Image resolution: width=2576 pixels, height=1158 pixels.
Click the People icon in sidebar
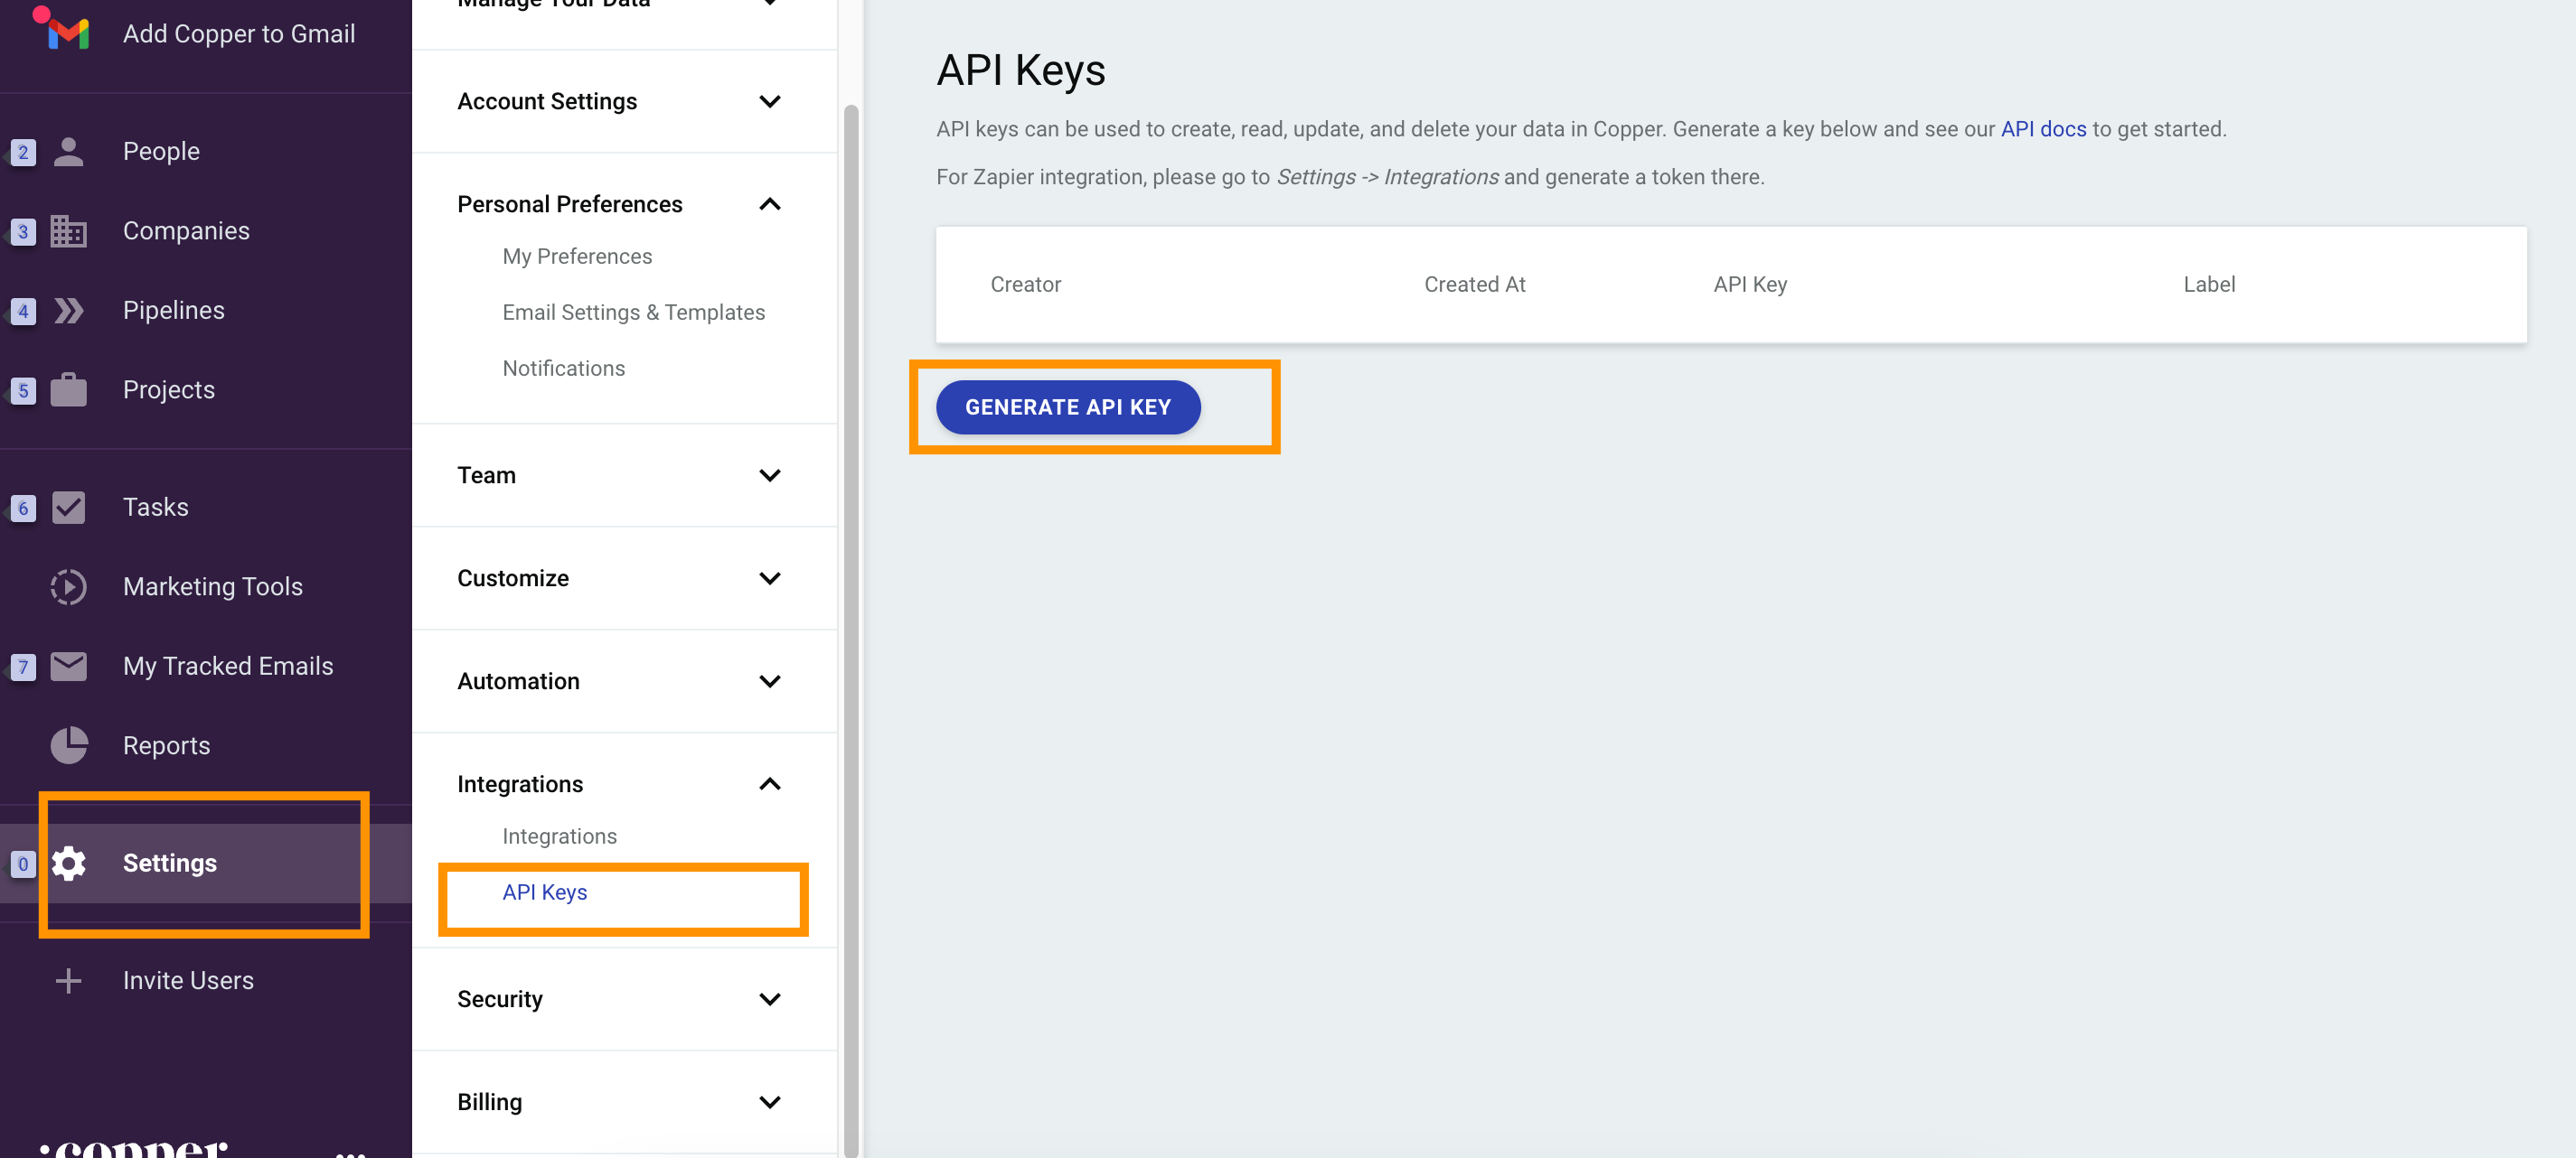[66, 151]
